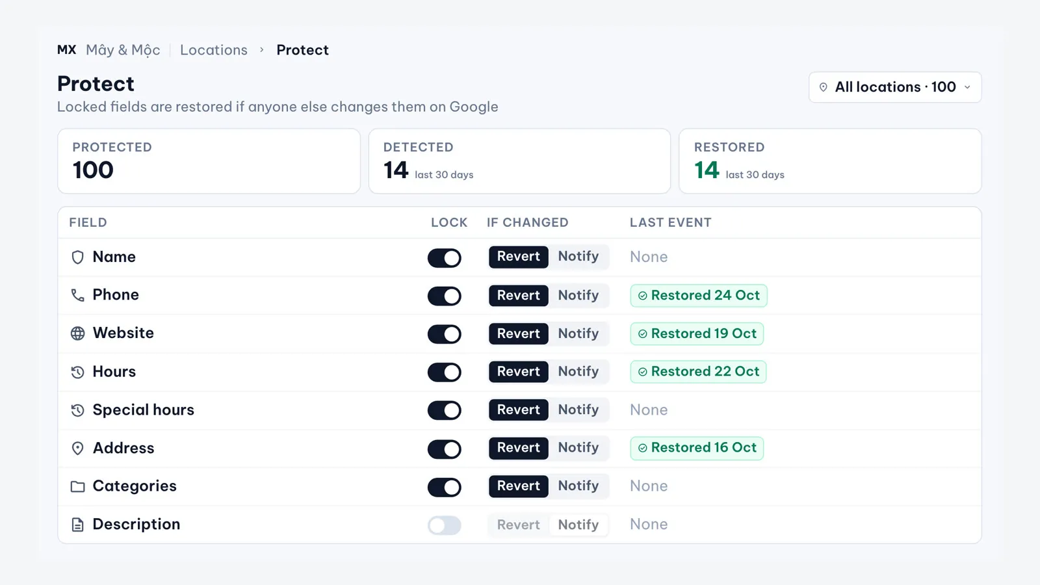This screenshot has width=1040, height=585.
Task: Select Revert for the Special hours row
Action: coord(519,409)
